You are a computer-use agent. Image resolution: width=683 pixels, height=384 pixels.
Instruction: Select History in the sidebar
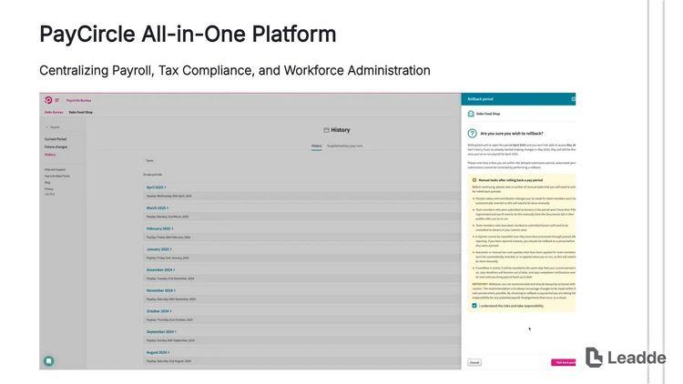(x=50, y=155)
